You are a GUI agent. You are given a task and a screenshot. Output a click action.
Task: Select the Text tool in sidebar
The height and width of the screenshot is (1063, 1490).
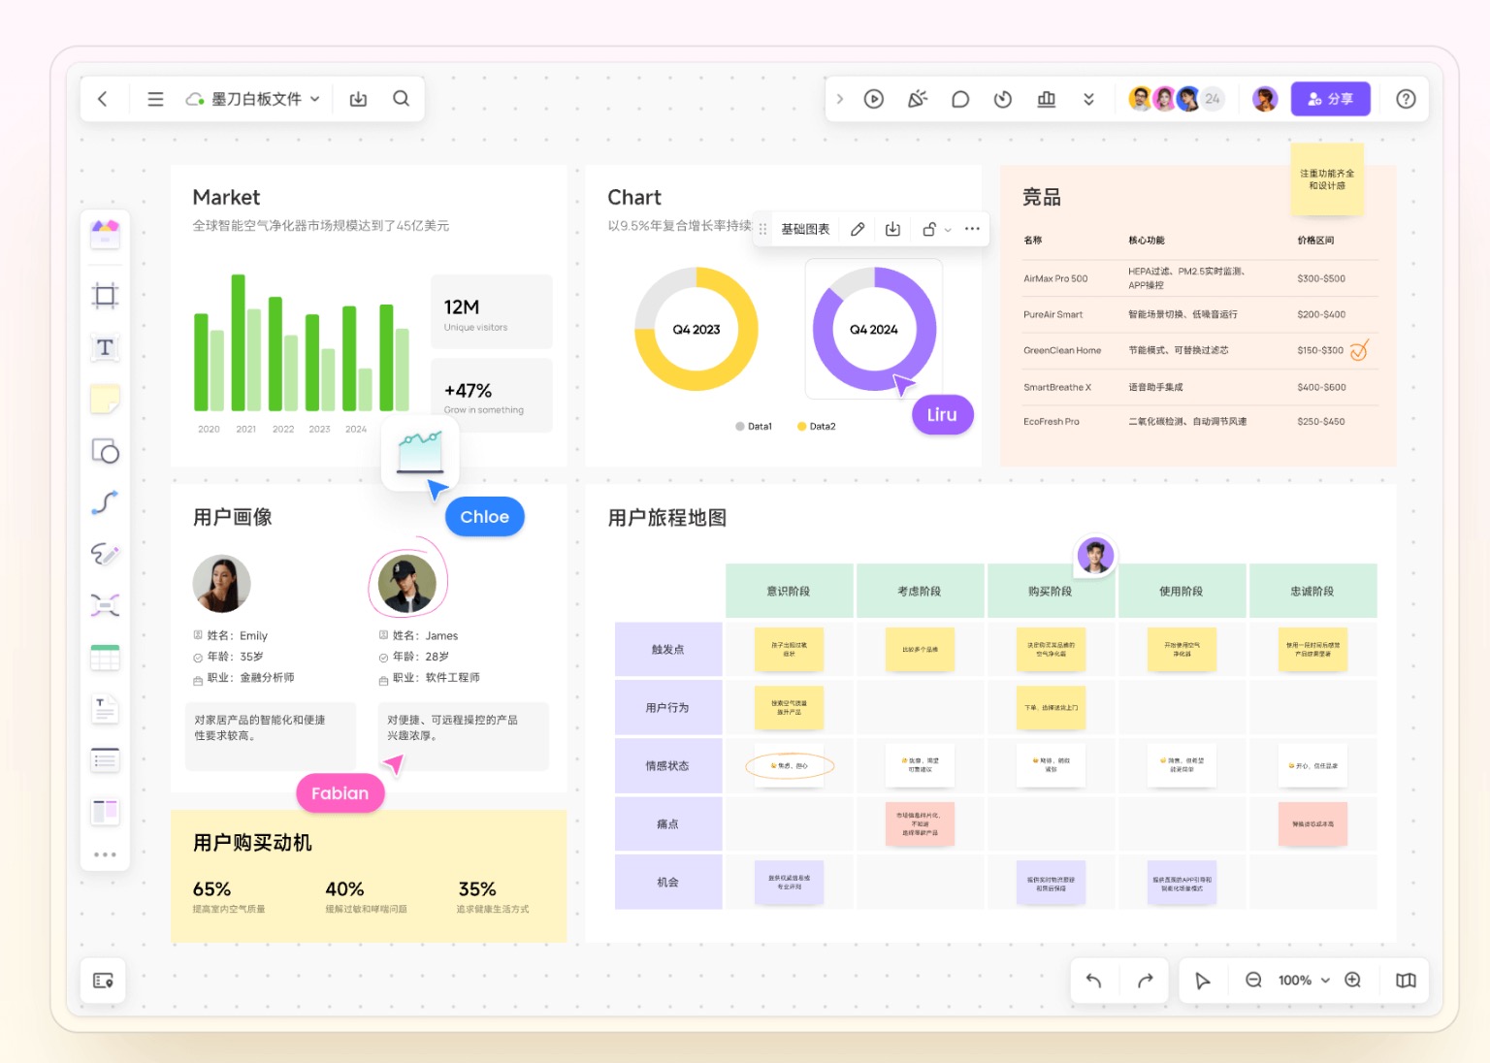coord(105,347)
